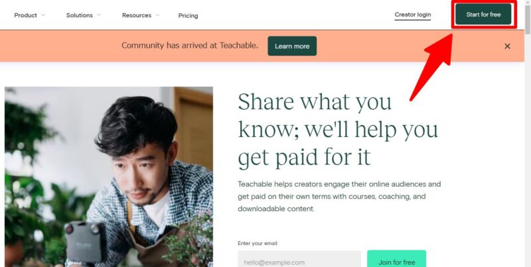
Task: Click the Join for free button
Action: pyautogui.click(x=396, y=259)
